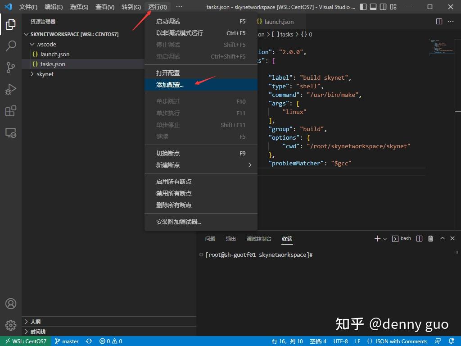The height and width of the screenshot is (346, 461).
Task: Split the terminal icon
Action: tap(420, 239)
